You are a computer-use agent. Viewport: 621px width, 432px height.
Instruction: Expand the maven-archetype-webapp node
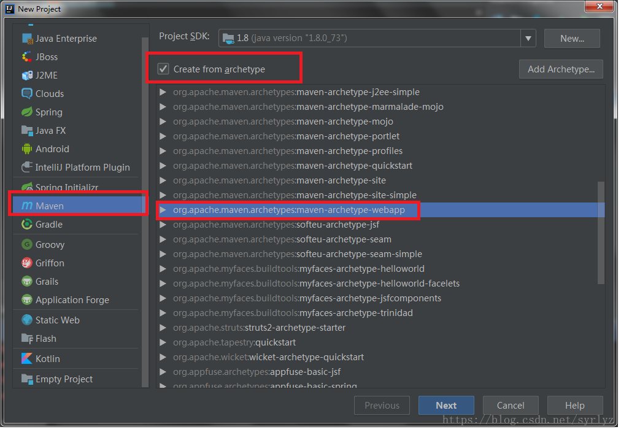163,210
